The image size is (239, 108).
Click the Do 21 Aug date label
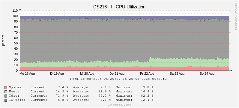coord(117,74)
